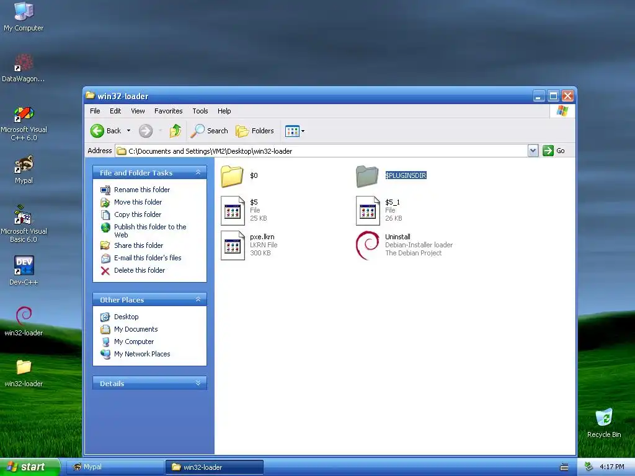Expand the Details panel
Viewport: 635px width, 476px height.
pos(198,383)
